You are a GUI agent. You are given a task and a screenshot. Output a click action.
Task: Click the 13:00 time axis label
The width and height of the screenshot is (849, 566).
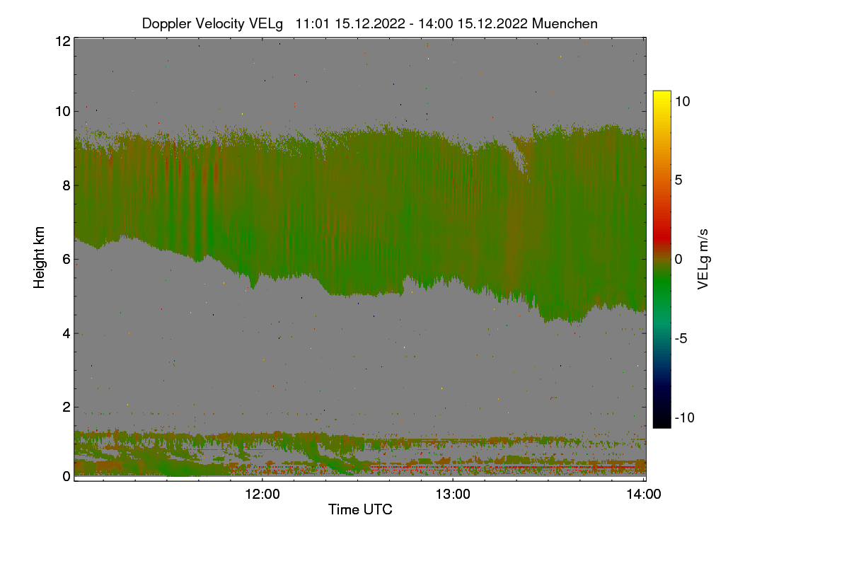pos(453,495)
